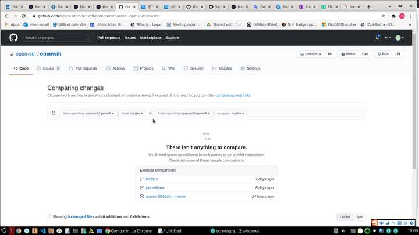Click the Unstar button
The width and height of the screenshot is (419, 235).
[348, 54]
